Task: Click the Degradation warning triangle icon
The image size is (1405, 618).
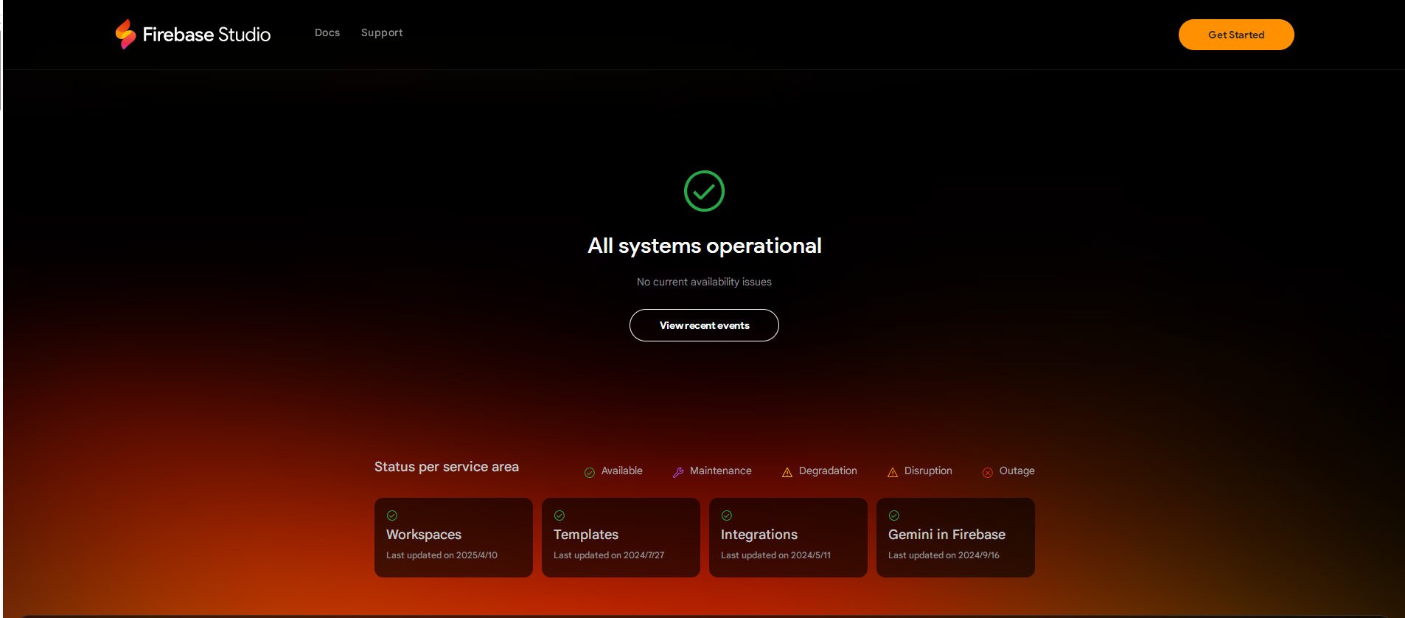Action: (787, 472)
